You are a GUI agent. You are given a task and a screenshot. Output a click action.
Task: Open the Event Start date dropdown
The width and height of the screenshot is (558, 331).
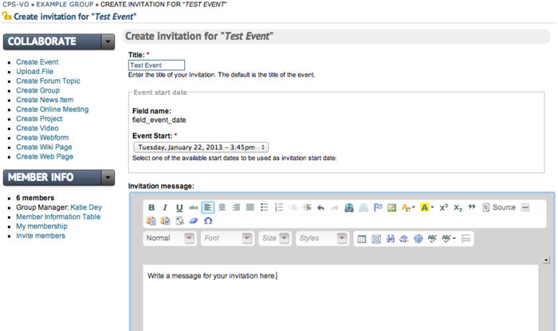198,147
